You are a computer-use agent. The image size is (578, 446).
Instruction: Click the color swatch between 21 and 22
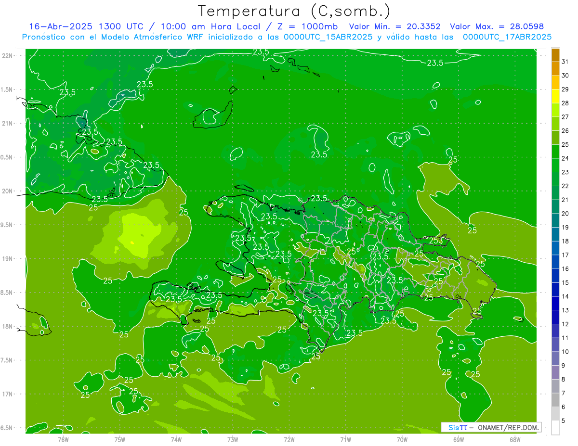(556, 193)
